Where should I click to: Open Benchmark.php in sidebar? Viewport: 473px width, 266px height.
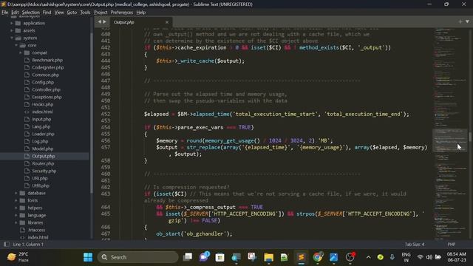(x=47, y=60)
